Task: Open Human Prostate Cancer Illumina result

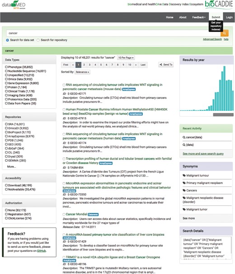Action: click(x=115, y=111)
